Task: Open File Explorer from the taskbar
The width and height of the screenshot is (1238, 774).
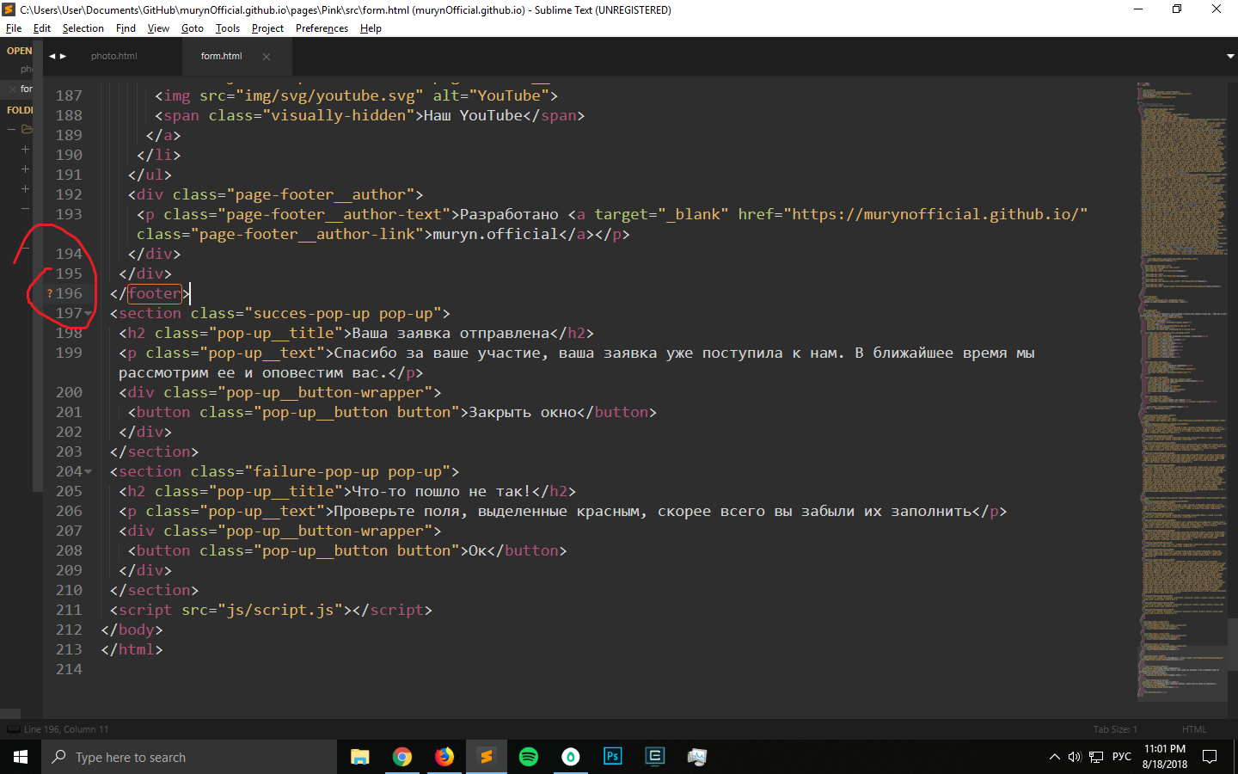Action: (x=360, y=757)
